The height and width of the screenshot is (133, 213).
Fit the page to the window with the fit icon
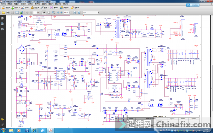tap(79, 13)
